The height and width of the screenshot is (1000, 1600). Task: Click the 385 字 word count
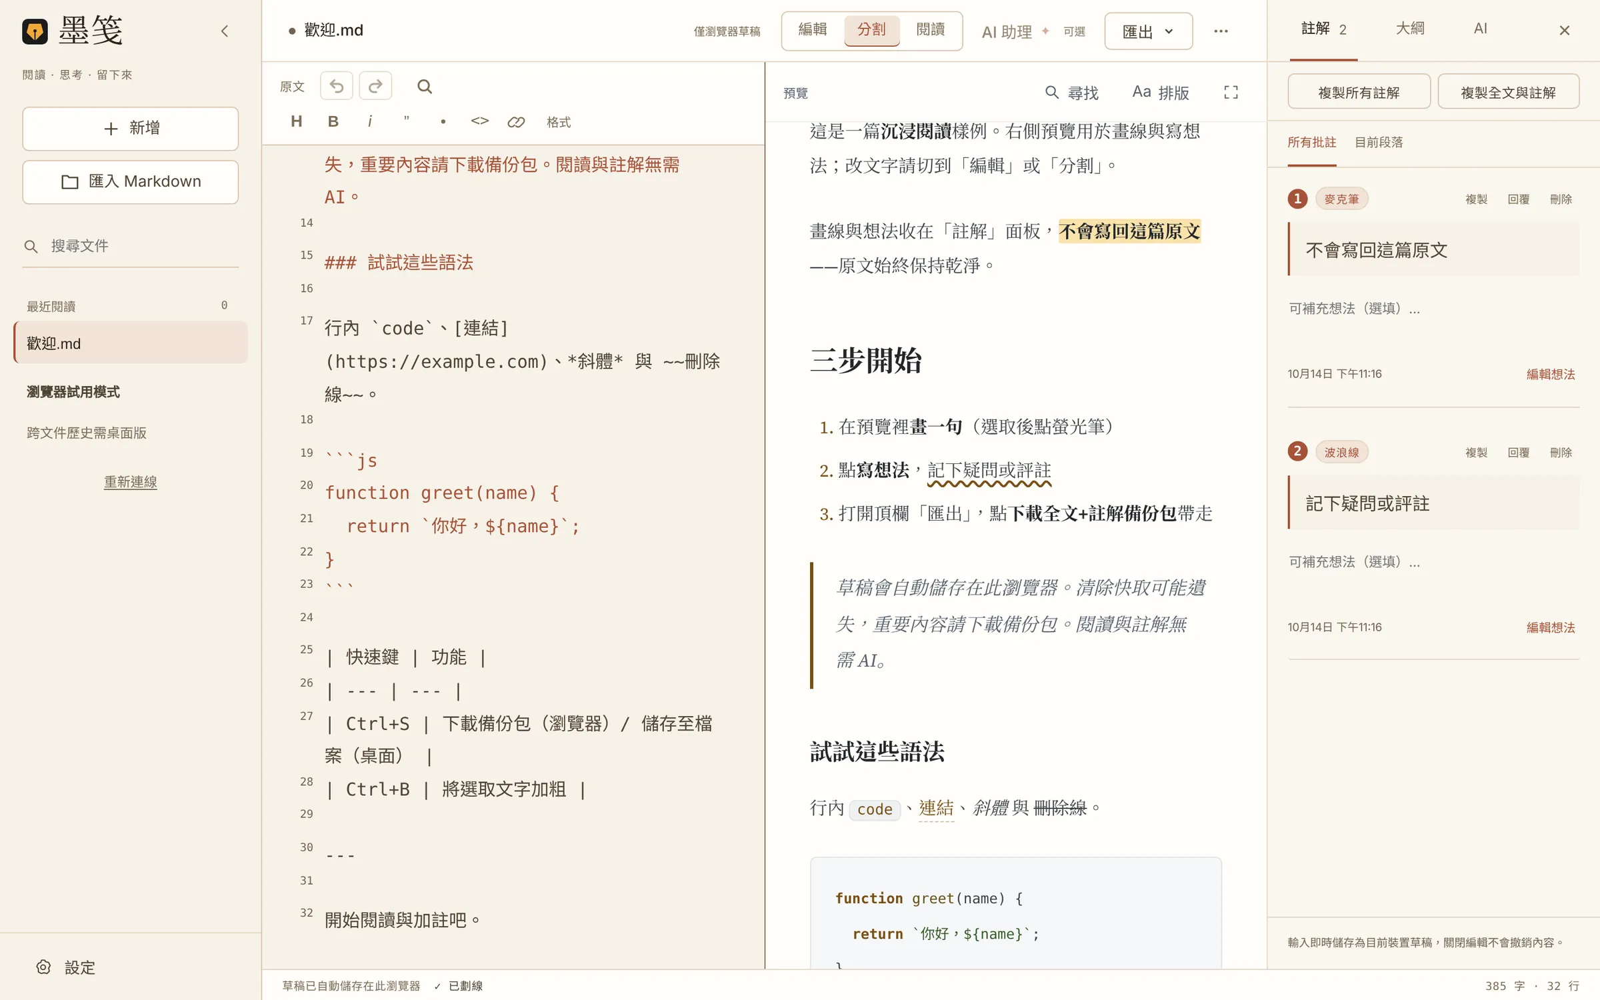pos(1505,986)
